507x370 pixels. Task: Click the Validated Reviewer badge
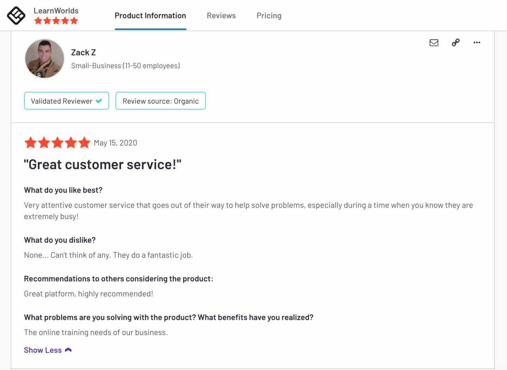[x=66, y=101]
